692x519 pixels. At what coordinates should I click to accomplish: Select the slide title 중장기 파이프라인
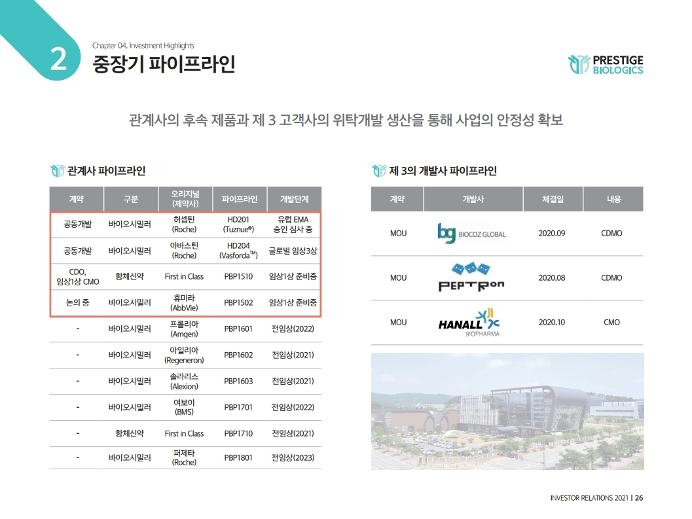pyautogui.click(x=164, y=64)
